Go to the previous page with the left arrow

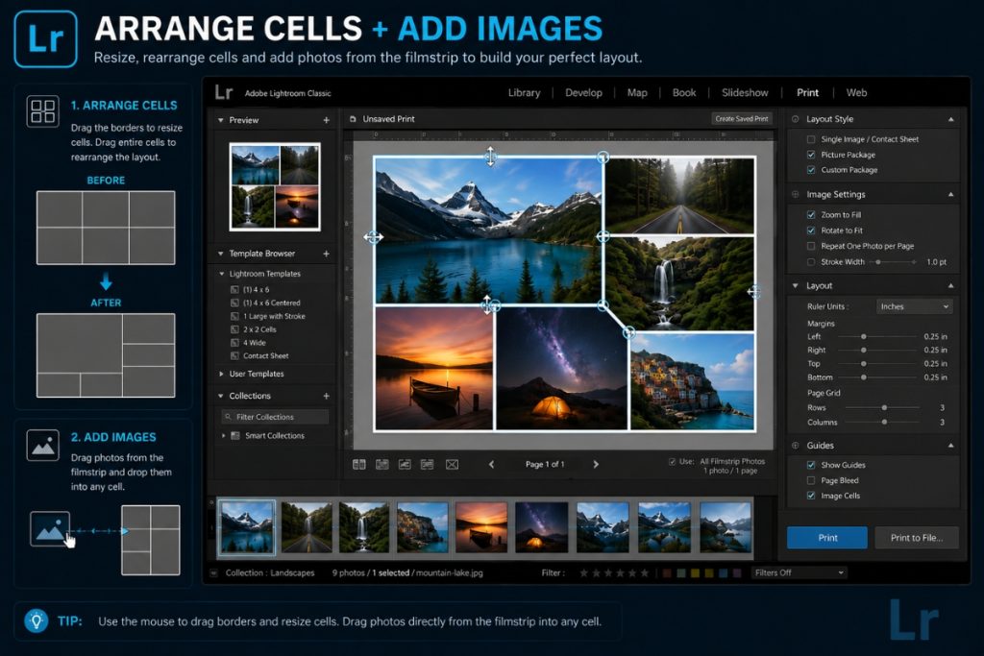[x=491, y=464]
